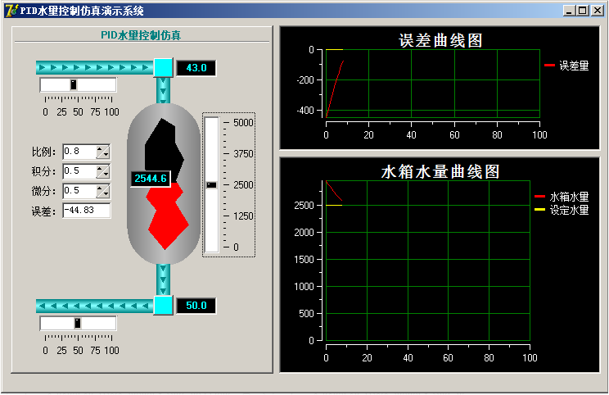Maximize the PID simulation window
Screen dimensions: 609x395
(x=583, y=11)
